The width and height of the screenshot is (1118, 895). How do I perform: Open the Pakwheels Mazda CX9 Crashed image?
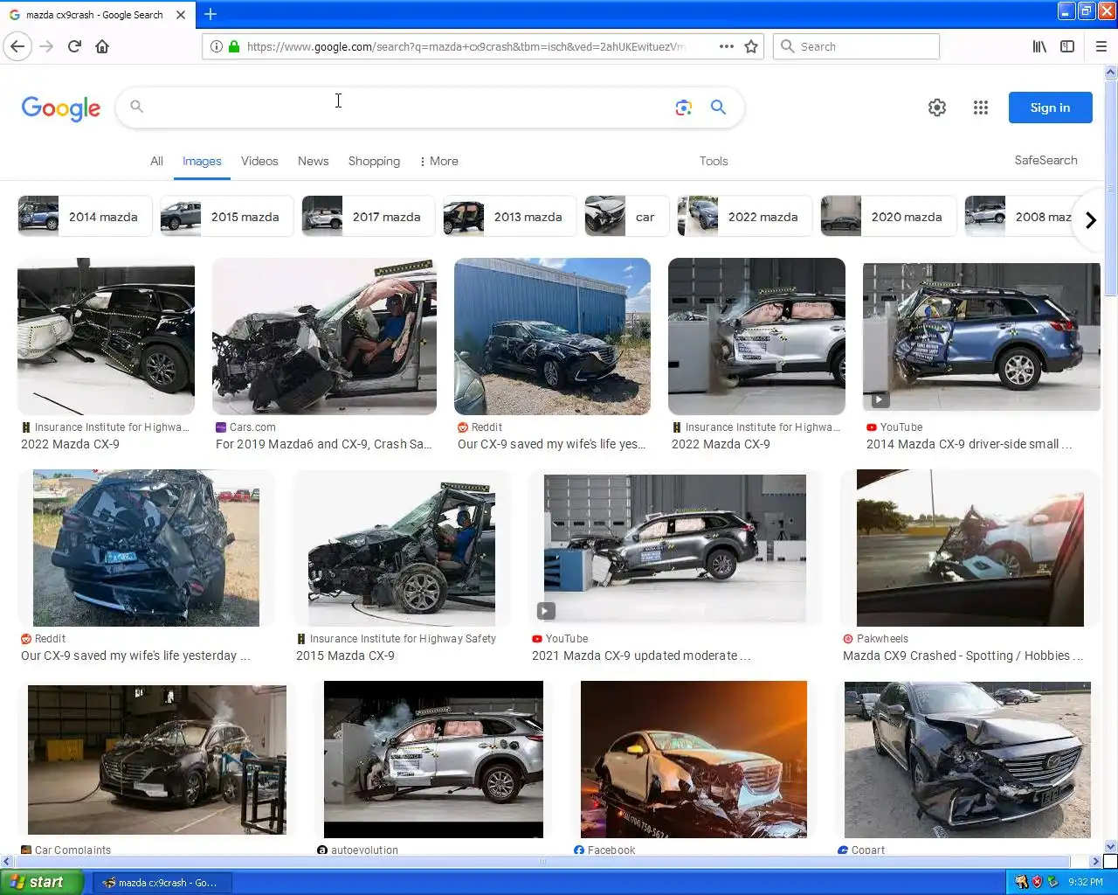point(970,548)
